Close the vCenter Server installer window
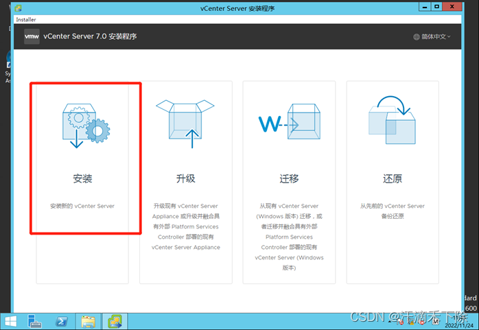 pos(452,7)
